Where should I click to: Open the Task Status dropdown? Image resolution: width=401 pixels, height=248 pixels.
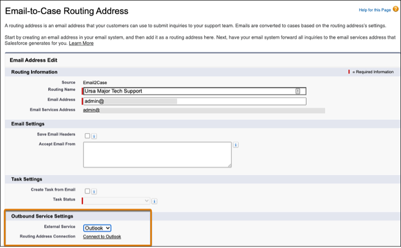click(x=117, y=201)
